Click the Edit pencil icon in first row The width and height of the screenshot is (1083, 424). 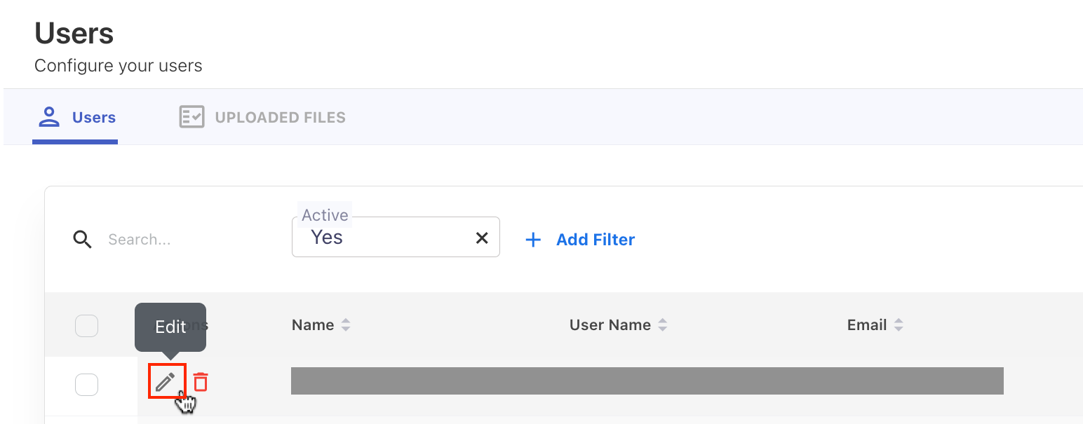tap(166, 382)
